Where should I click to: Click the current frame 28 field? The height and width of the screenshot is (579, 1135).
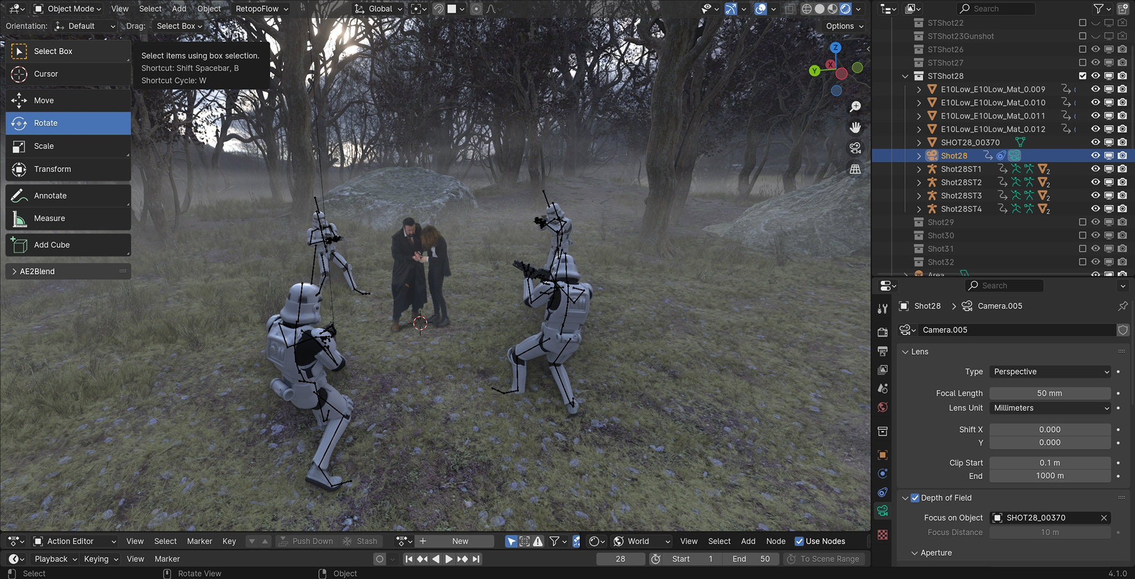(x=620, y=559)
